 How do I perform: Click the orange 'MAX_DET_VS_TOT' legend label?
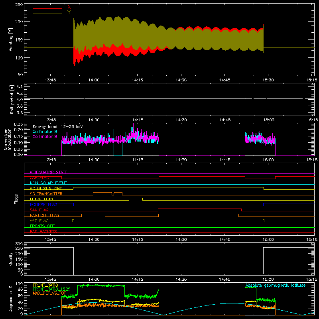coord(49,293)
